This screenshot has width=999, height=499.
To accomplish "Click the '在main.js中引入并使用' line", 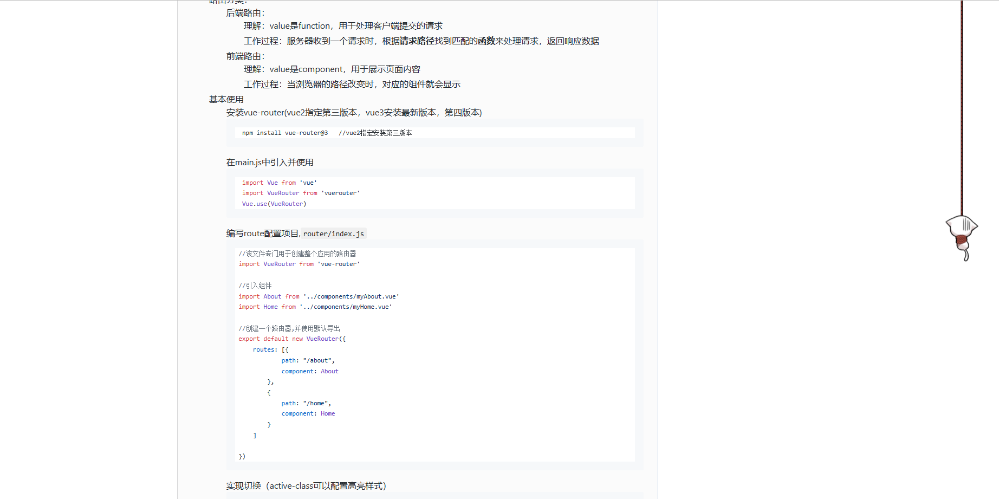I will [x=270, y=163].
